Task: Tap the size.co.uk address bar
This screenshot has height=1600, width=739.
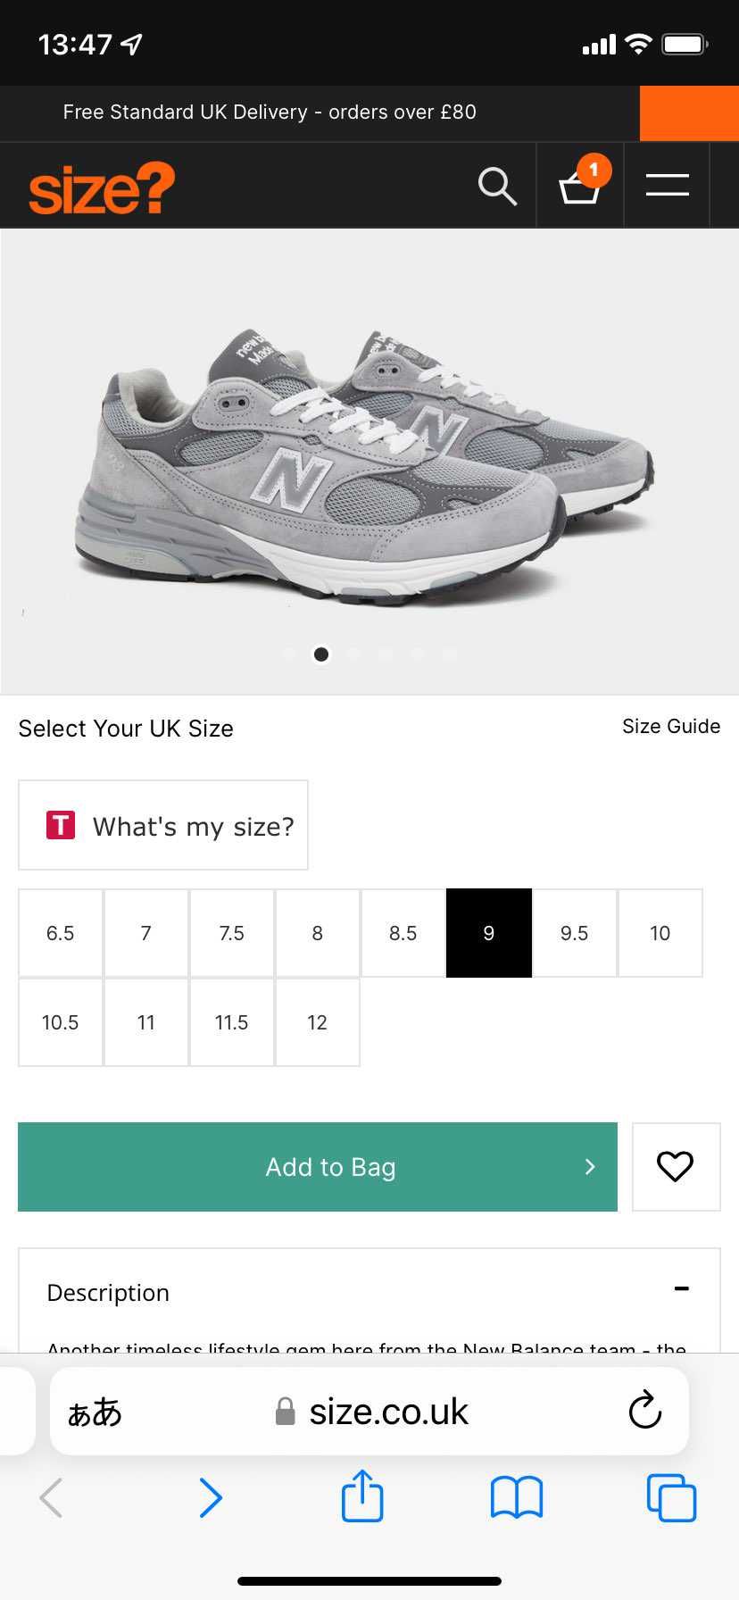Action: pos(387,1411)
